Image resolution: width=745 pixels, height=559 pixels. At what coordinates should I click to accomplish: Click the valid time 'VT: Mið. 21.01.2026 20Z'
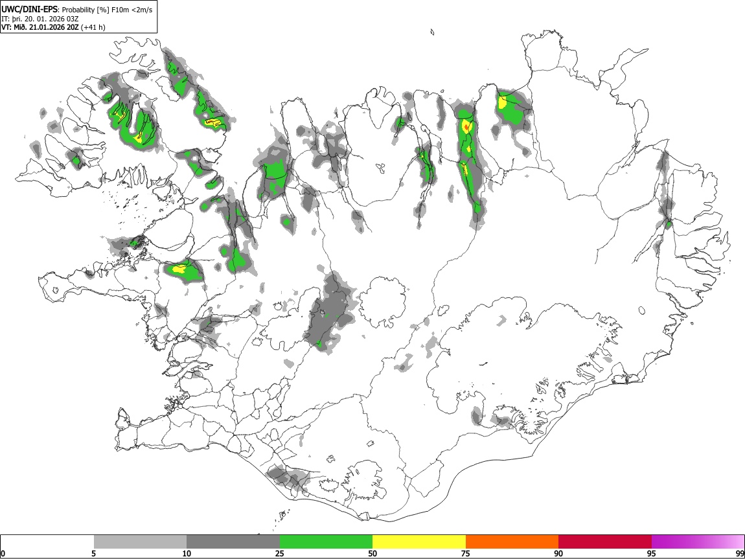[x=40, y=27]
